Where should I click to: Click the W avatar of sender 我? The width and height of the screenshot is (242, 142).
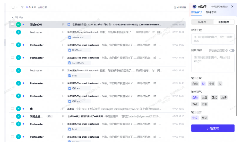coord(19,109)
